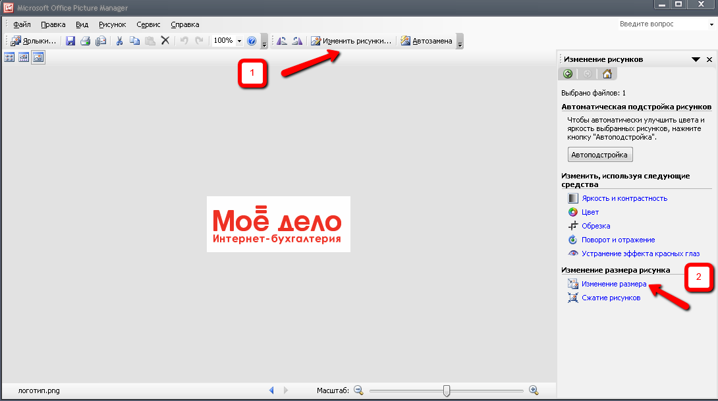
Task: Switch to single picture view
Action: click(x=38, y=57)
